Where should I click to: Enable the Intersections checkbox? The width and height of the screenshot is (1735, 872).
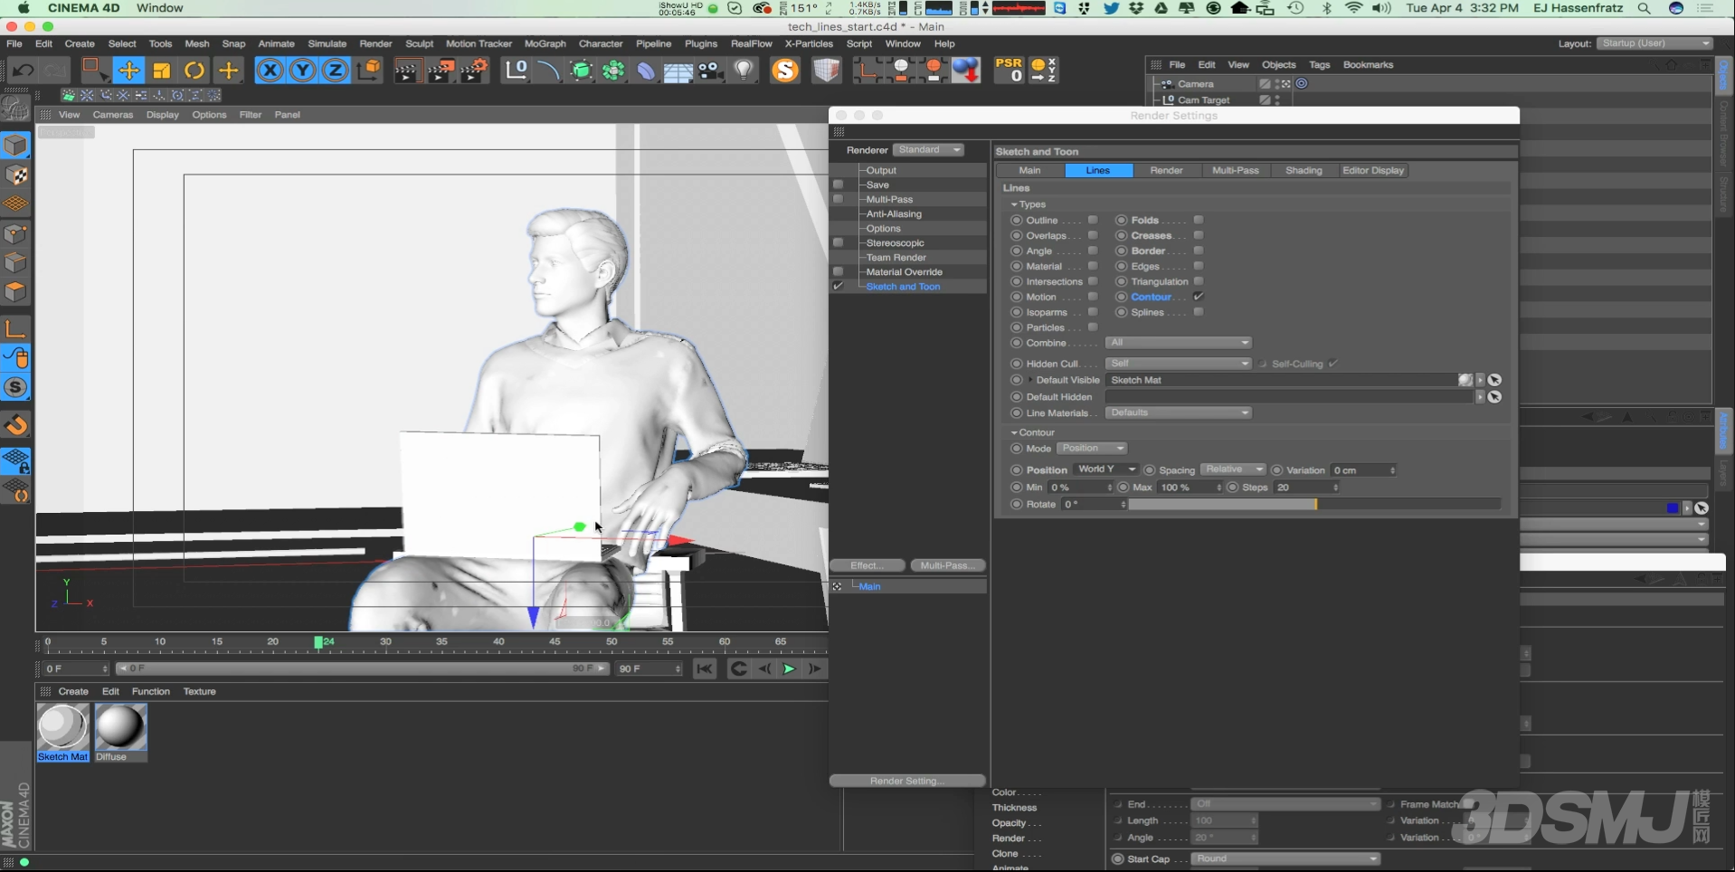(x=1093, y=281)
